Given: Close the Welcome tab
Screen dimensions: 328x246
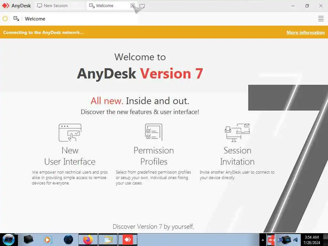Looking at the screenshot, I should [x=132, y=6].
